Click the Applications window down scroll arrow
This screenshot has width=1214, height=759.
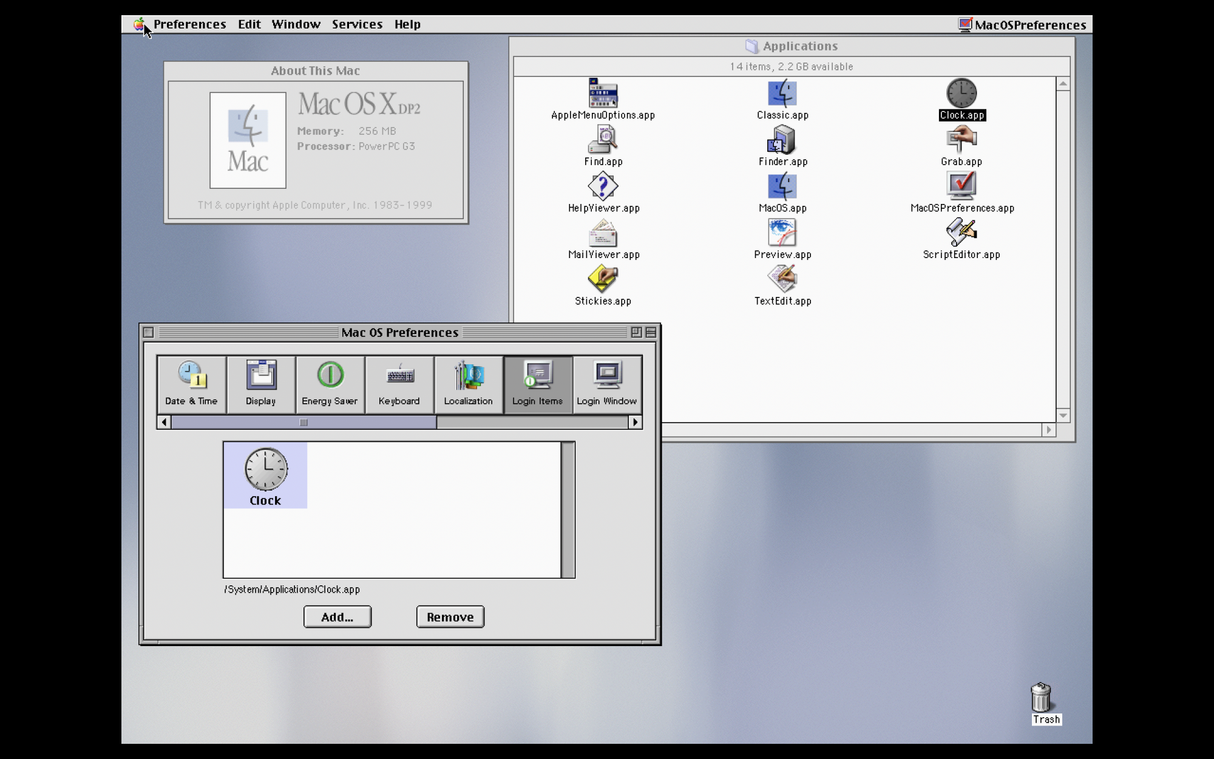click(x=1063, y=416)
